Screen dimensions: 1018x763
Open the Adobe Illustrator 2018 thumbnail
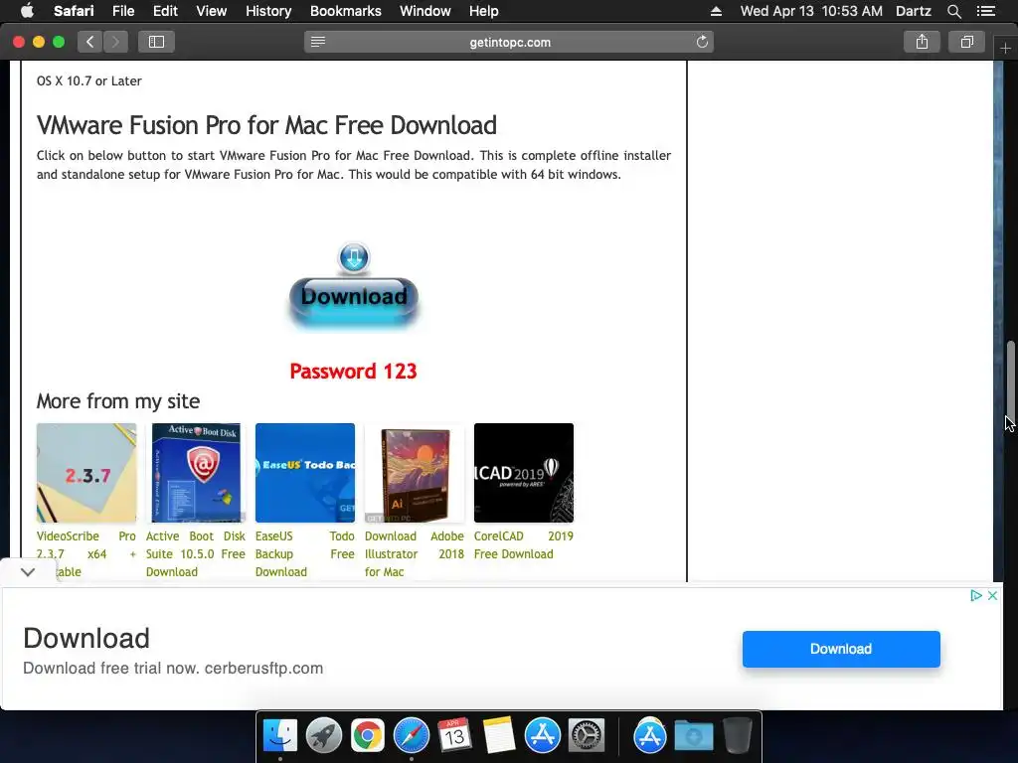pyautogui.click(x=415, y=473)
